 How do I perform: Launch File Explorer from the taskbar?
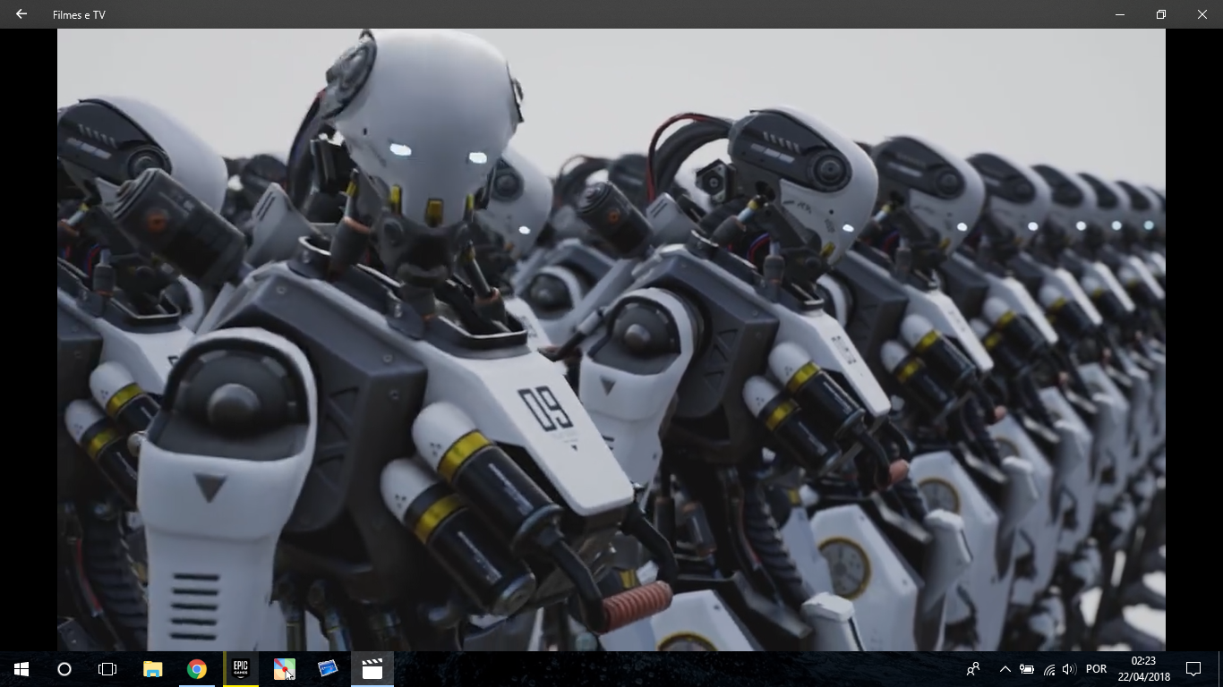[153, 669]
